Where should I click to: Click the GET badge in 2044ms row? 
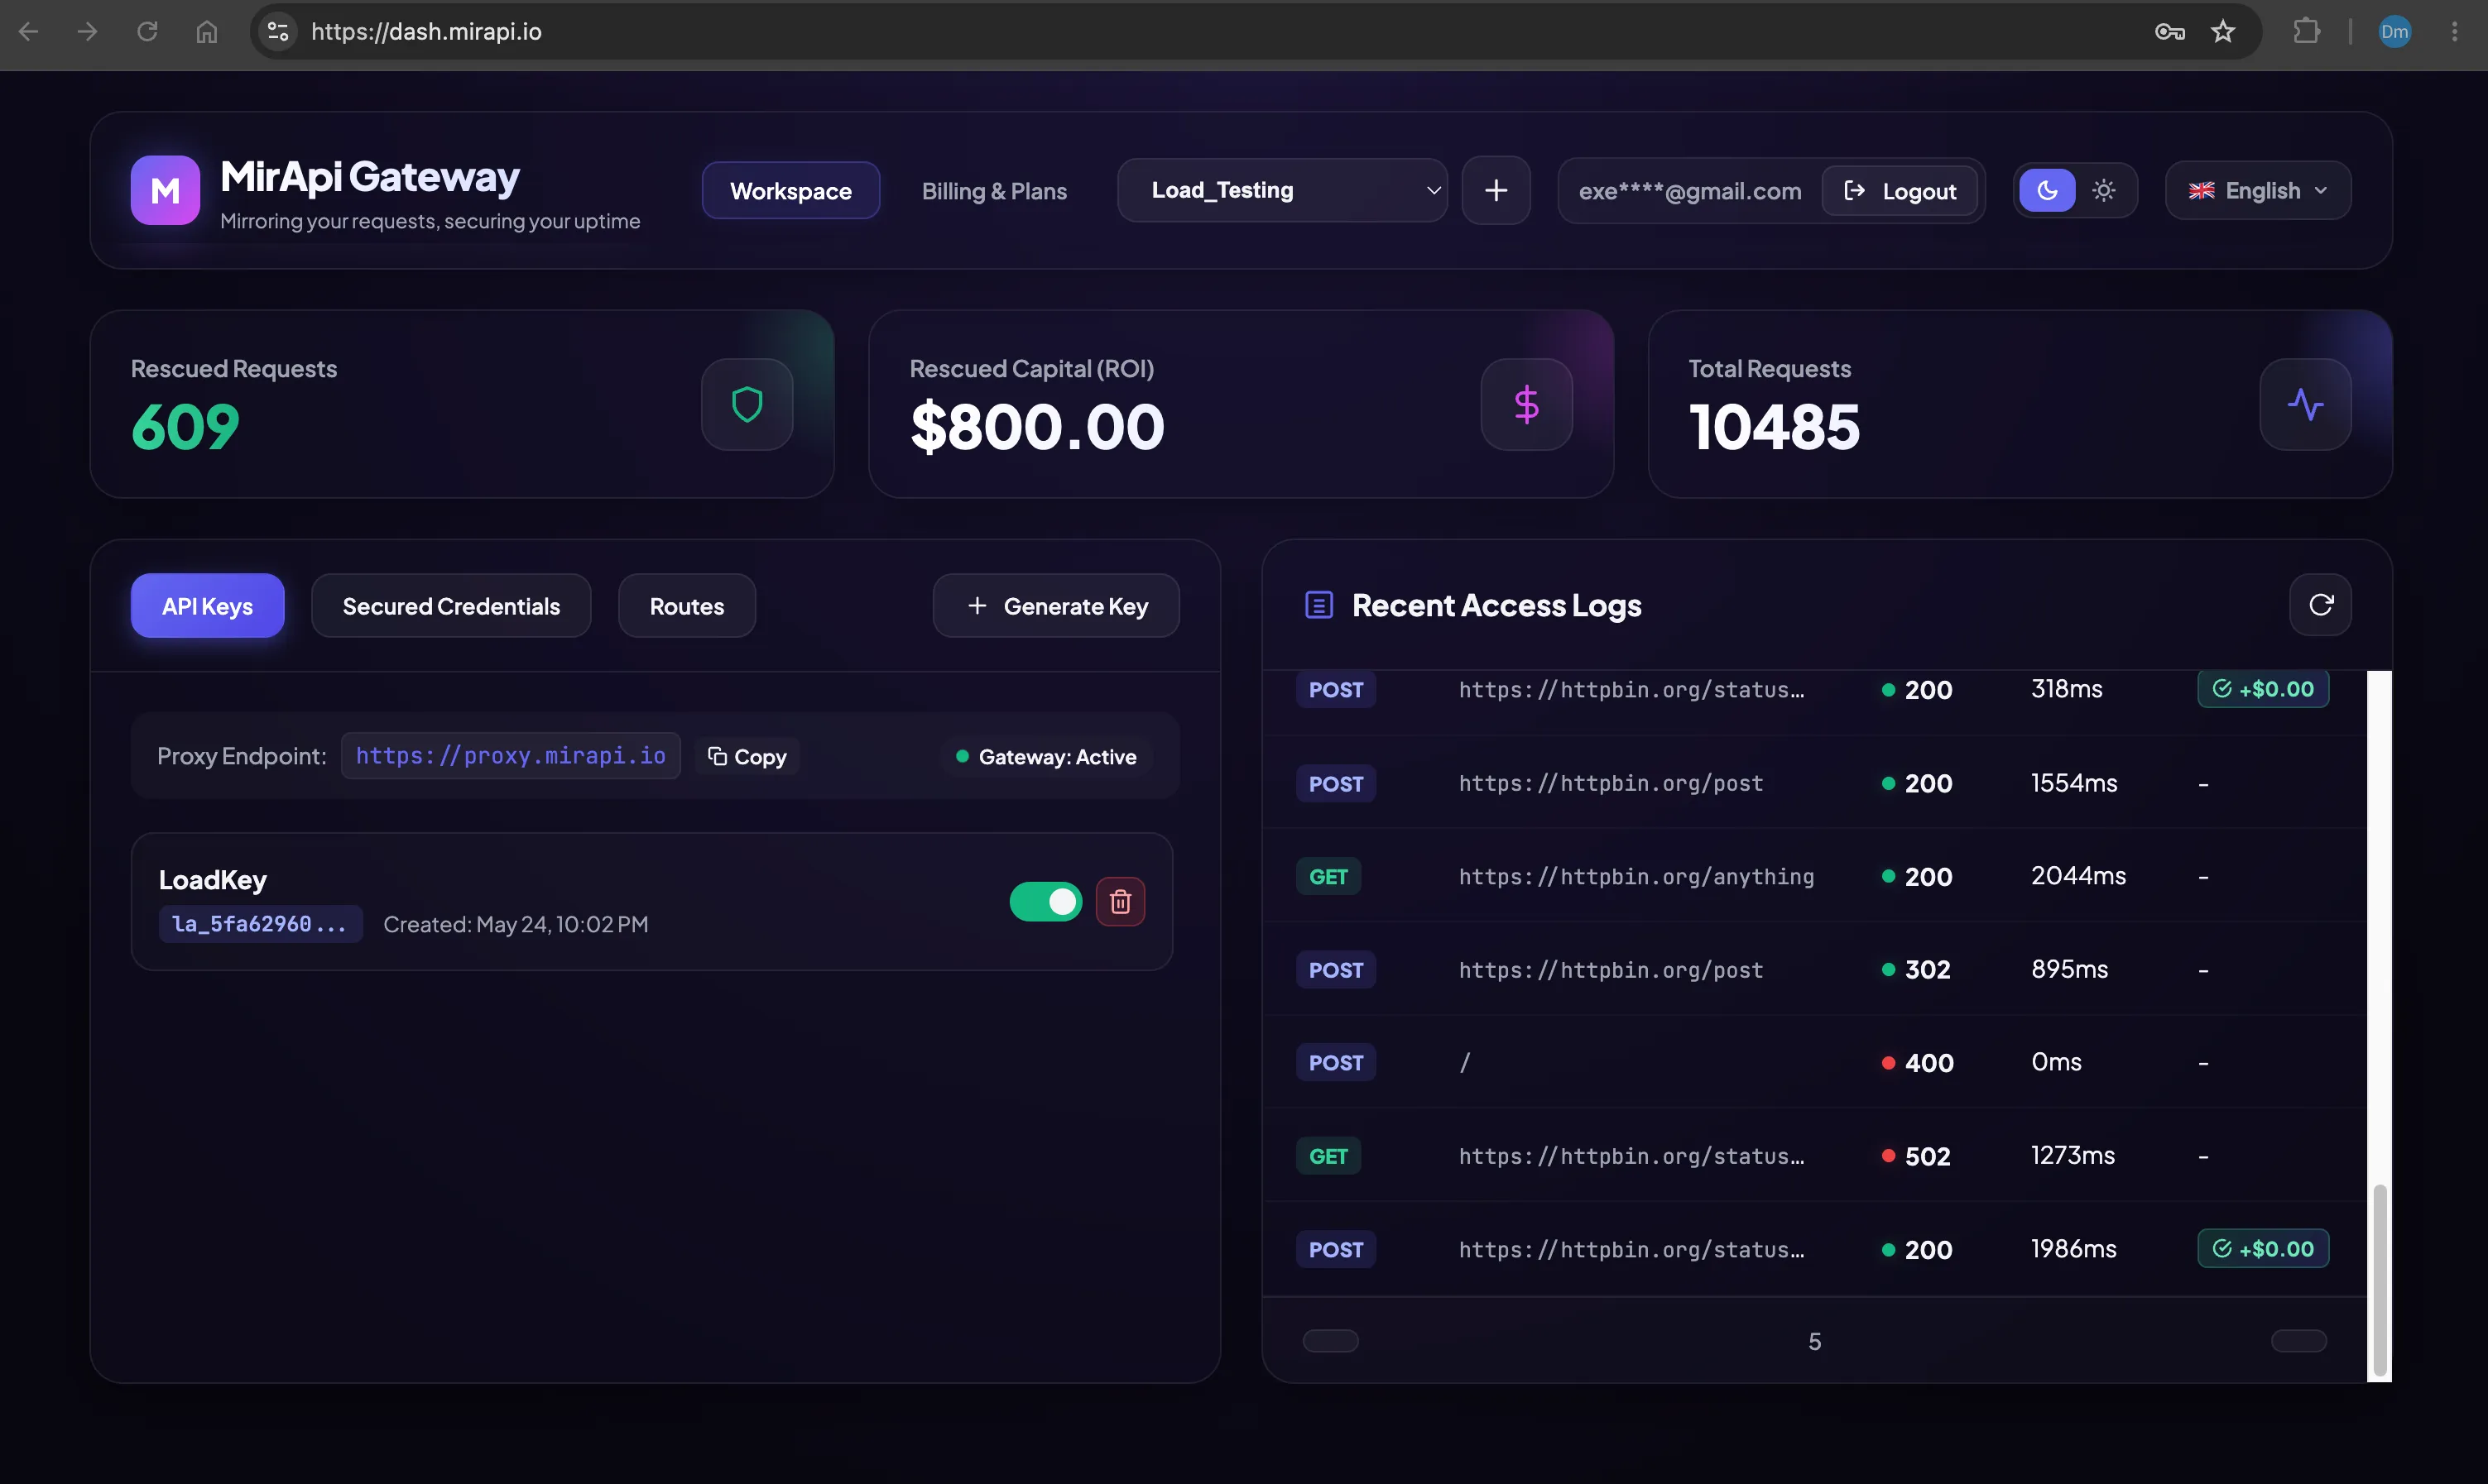1328,877
